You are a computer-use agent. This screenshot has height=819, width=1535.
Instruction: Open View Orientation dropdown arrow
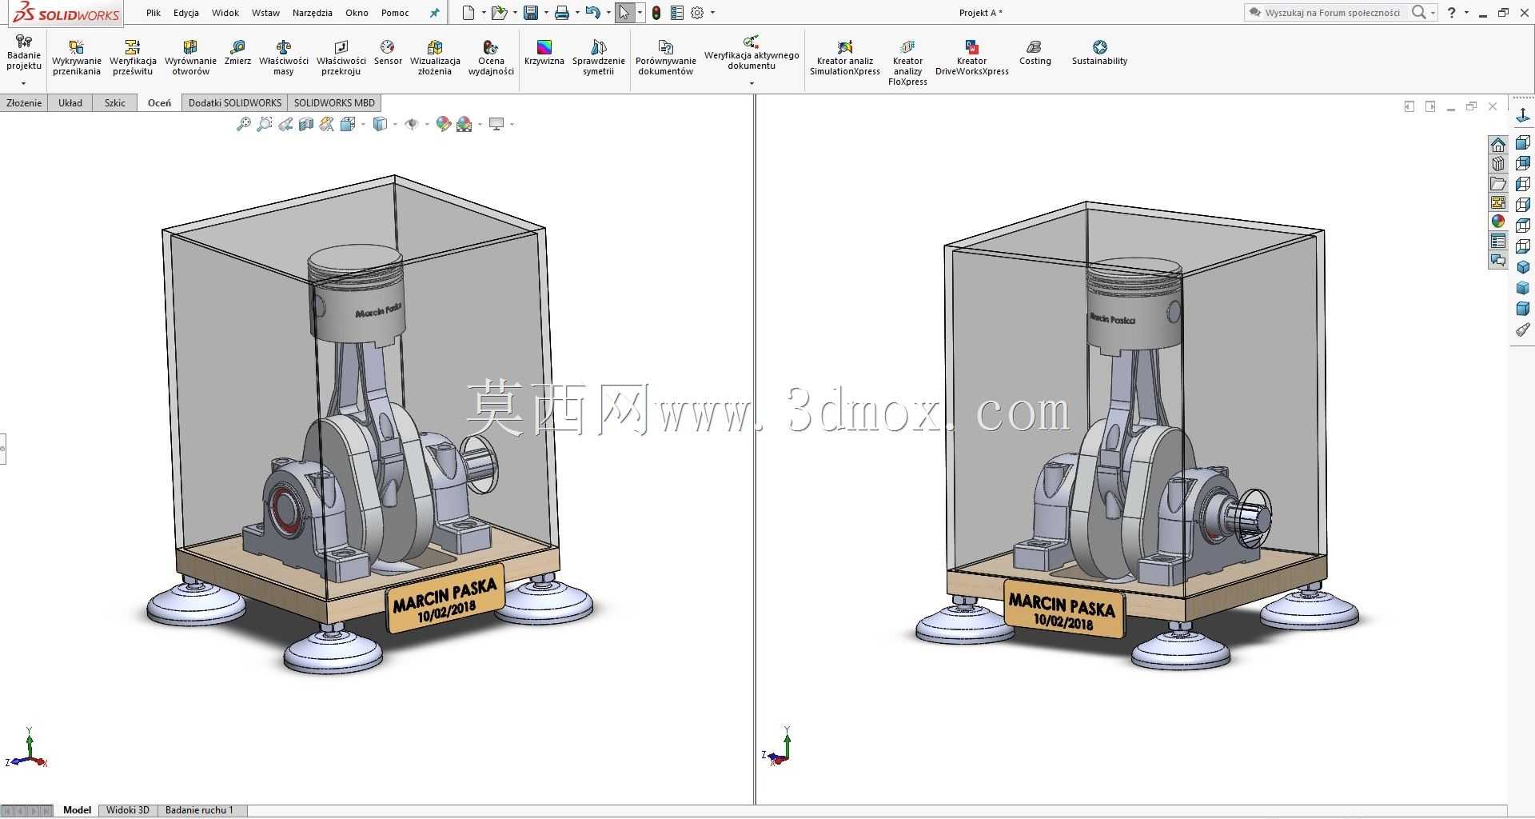364,124
